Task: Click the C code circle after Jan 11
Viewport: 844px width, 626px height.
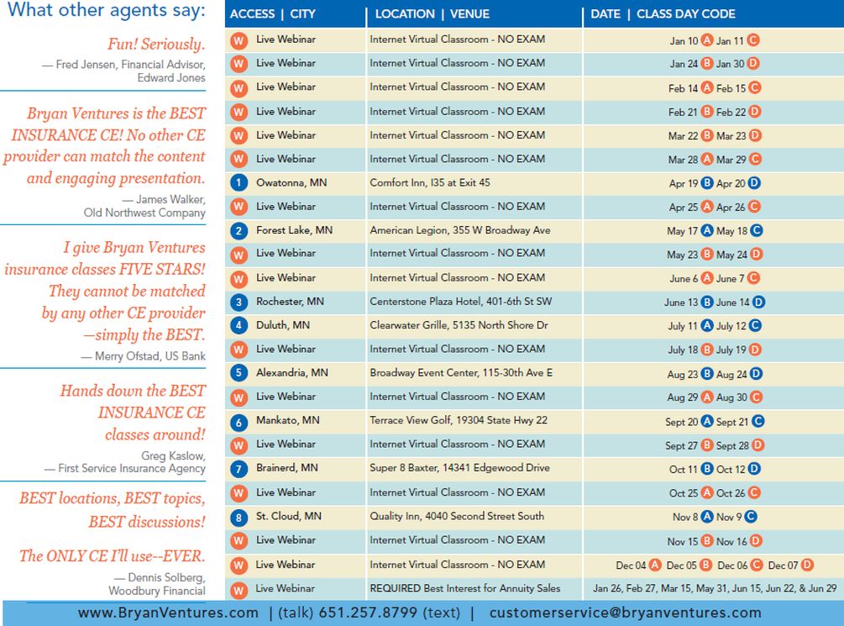Action: pyautogui.click(x=753, y=39)
